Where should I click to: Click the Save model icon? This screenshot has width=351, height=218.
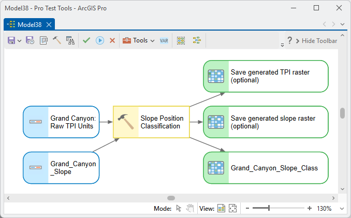(11, 40)
